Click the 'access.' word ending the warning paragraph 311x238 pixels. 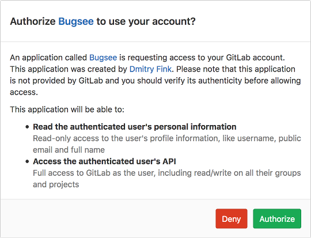point(24,92)
